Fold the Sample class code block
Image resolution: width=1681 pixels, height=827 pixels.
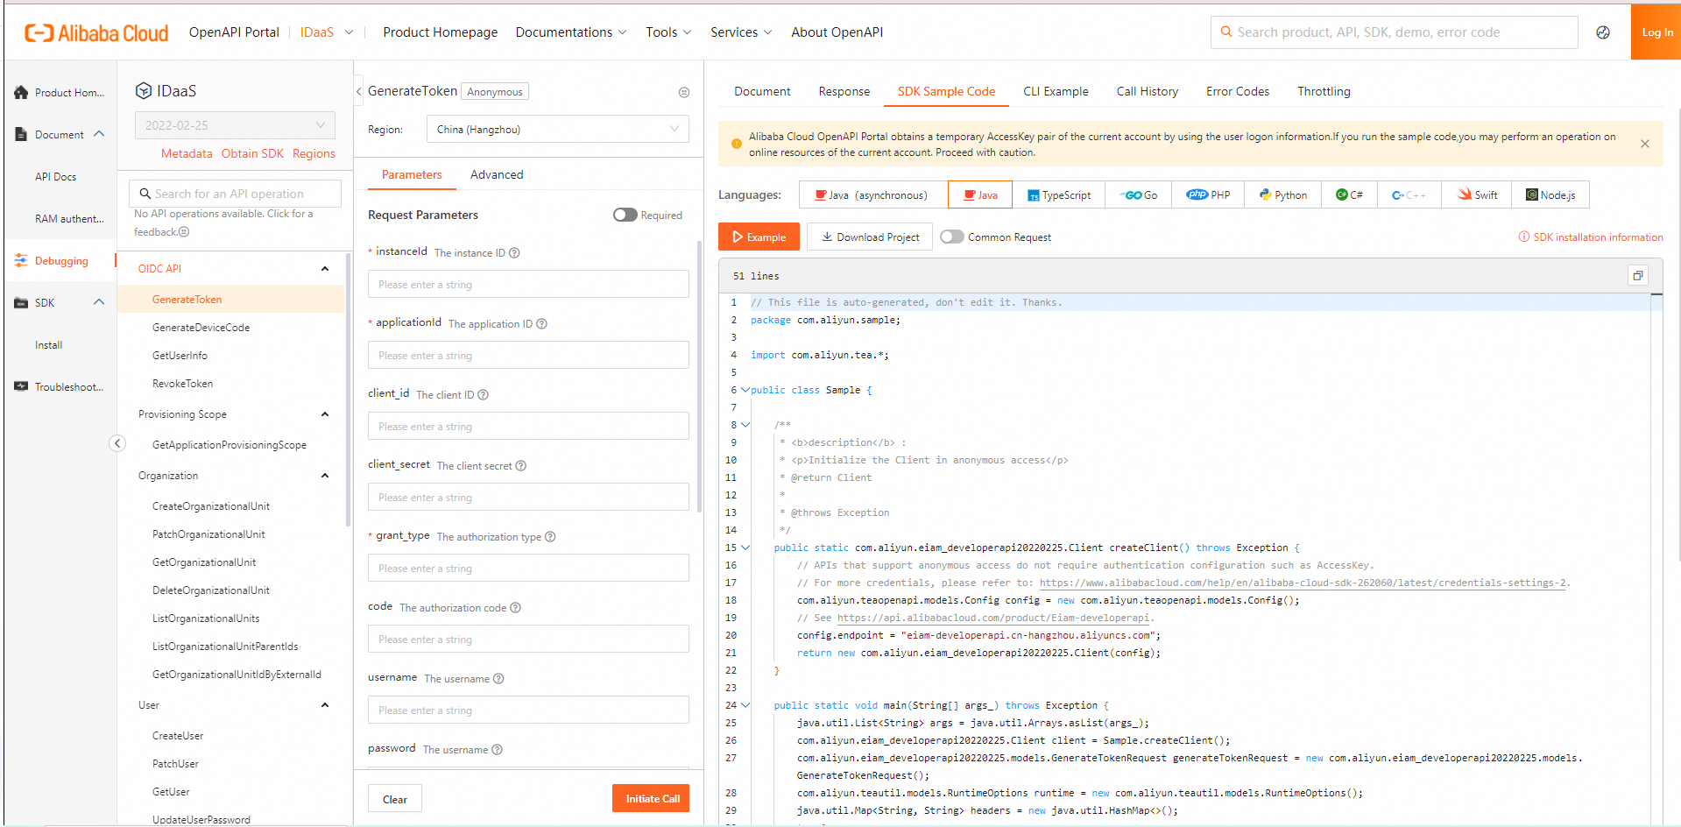[x=745, y=390]
